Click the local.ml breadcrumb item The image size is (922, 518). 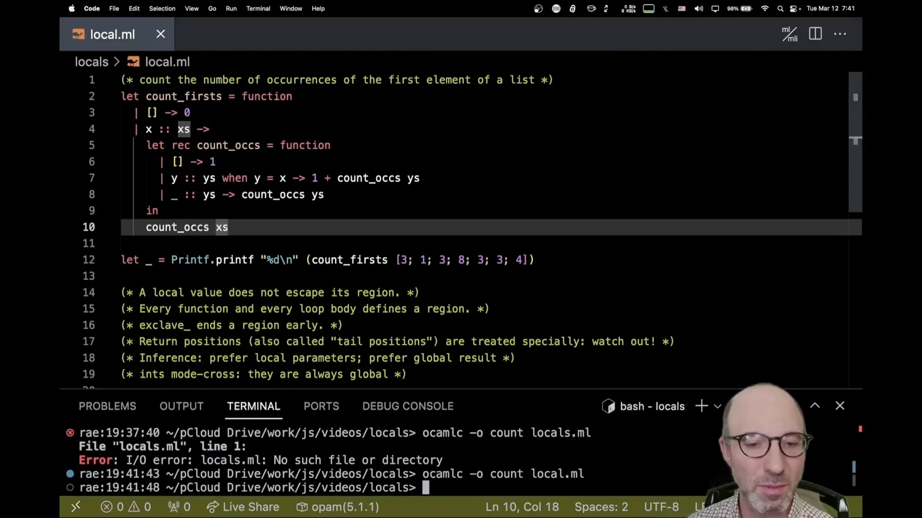point(158,62)
